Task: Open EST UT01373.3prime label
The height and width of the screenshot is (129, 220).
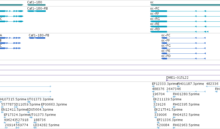Action: [x=40, y=99]
